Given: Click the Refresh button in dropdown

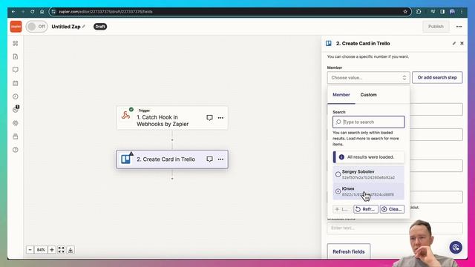Looking at the screenshot, I should (366, 209).
